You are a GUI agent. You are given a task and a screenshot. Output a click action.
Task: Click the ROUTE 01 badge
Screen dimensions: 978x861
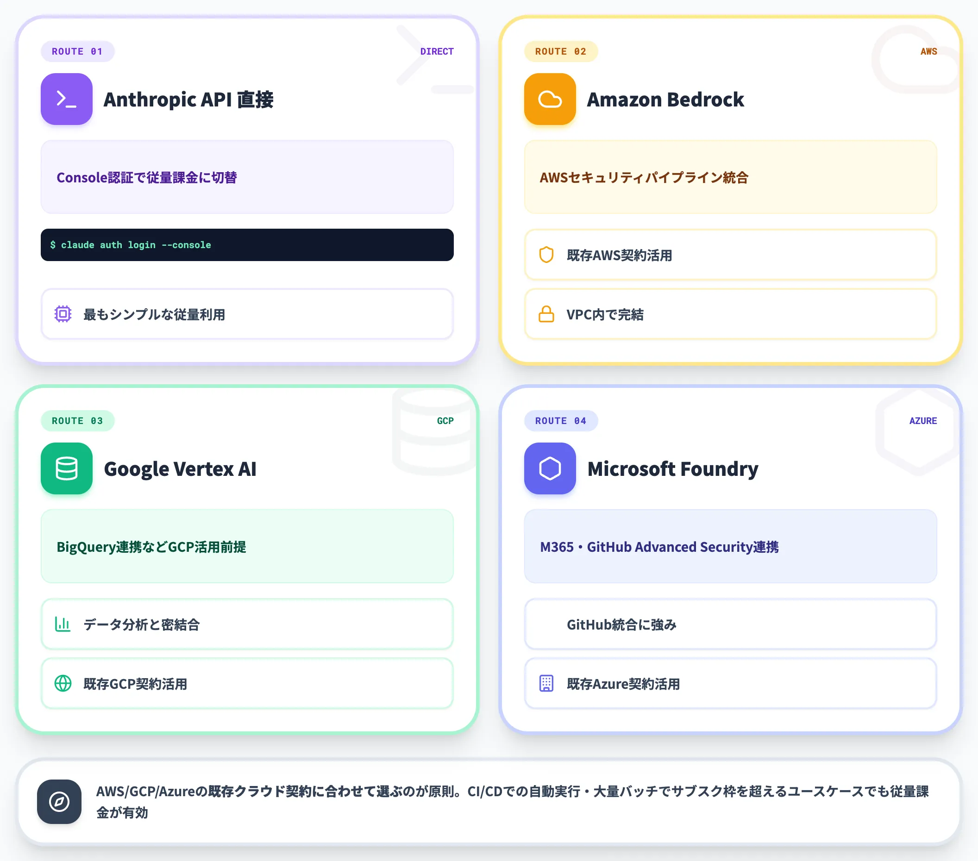[x=77, y=51]
